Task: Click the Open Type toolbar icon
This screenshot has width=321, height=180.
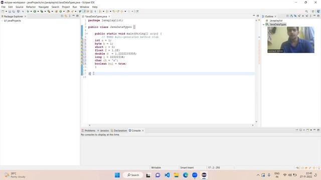Action: pyautogui.click(x=68, y=11)
